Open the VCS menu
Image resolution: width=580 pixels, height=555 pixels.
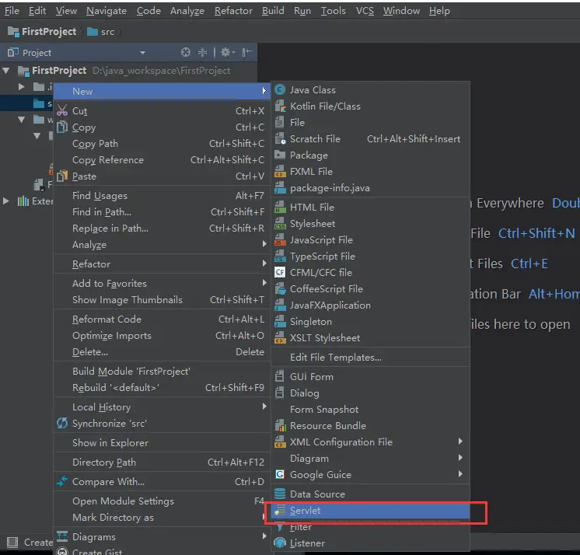coord(365,11)
